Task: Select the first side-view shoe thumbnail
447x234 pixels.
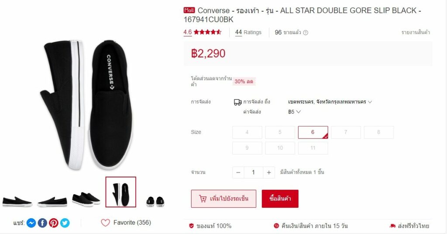Action: [x=17, y=202]
